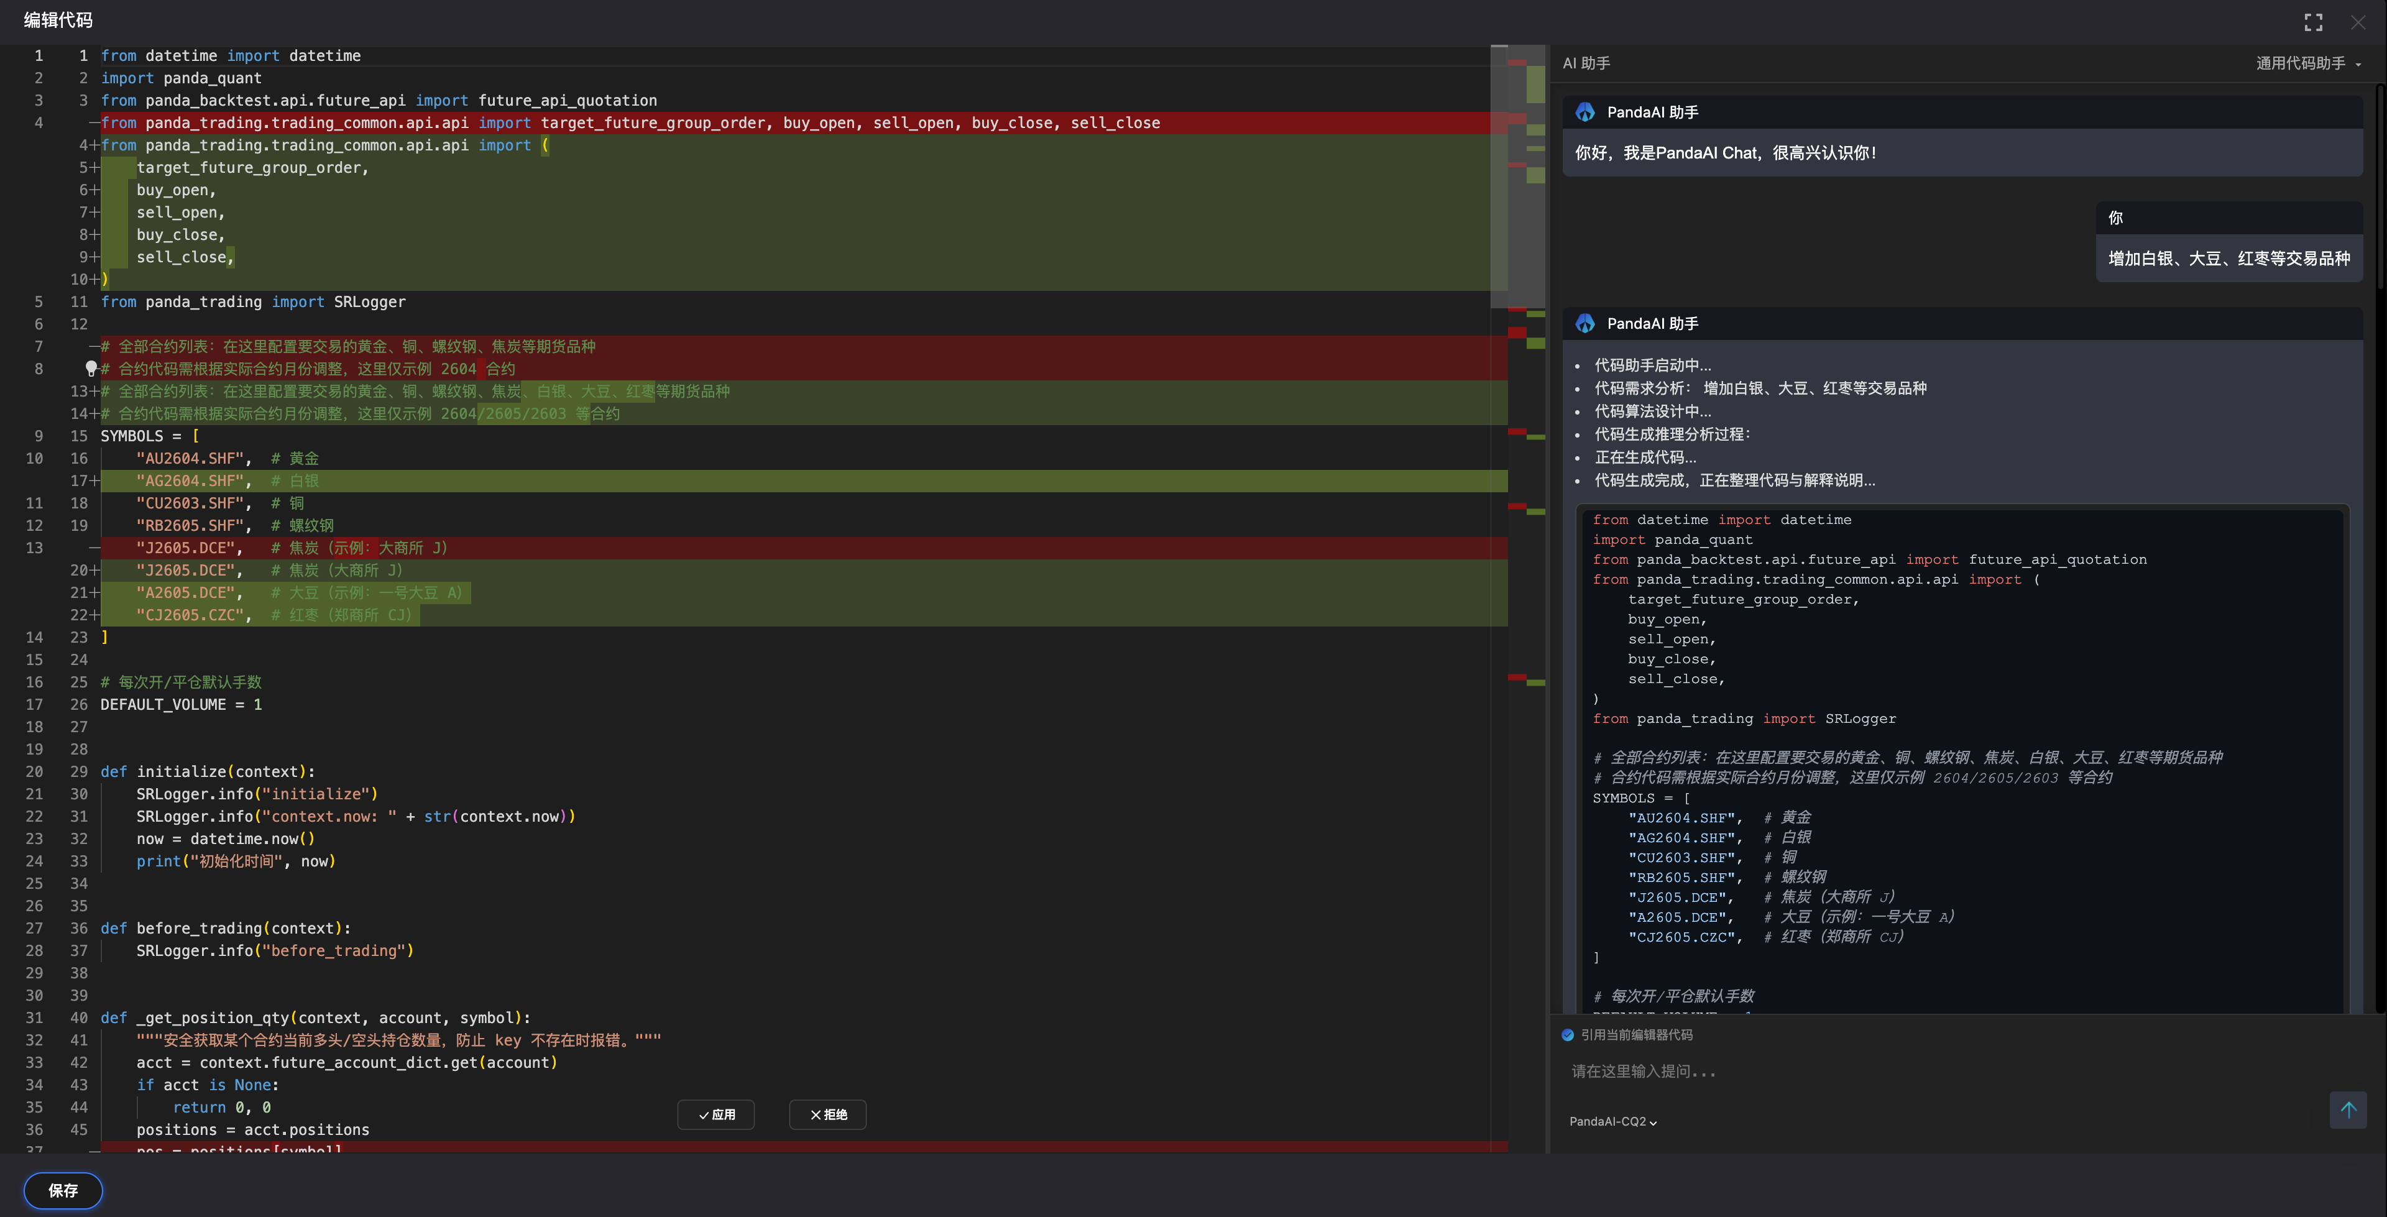Image resolution: width=2387 pixels, height=1217 pixels.
Task: Click the added line "A2605.DCE" 大豆
Action: tap(803, 593)
